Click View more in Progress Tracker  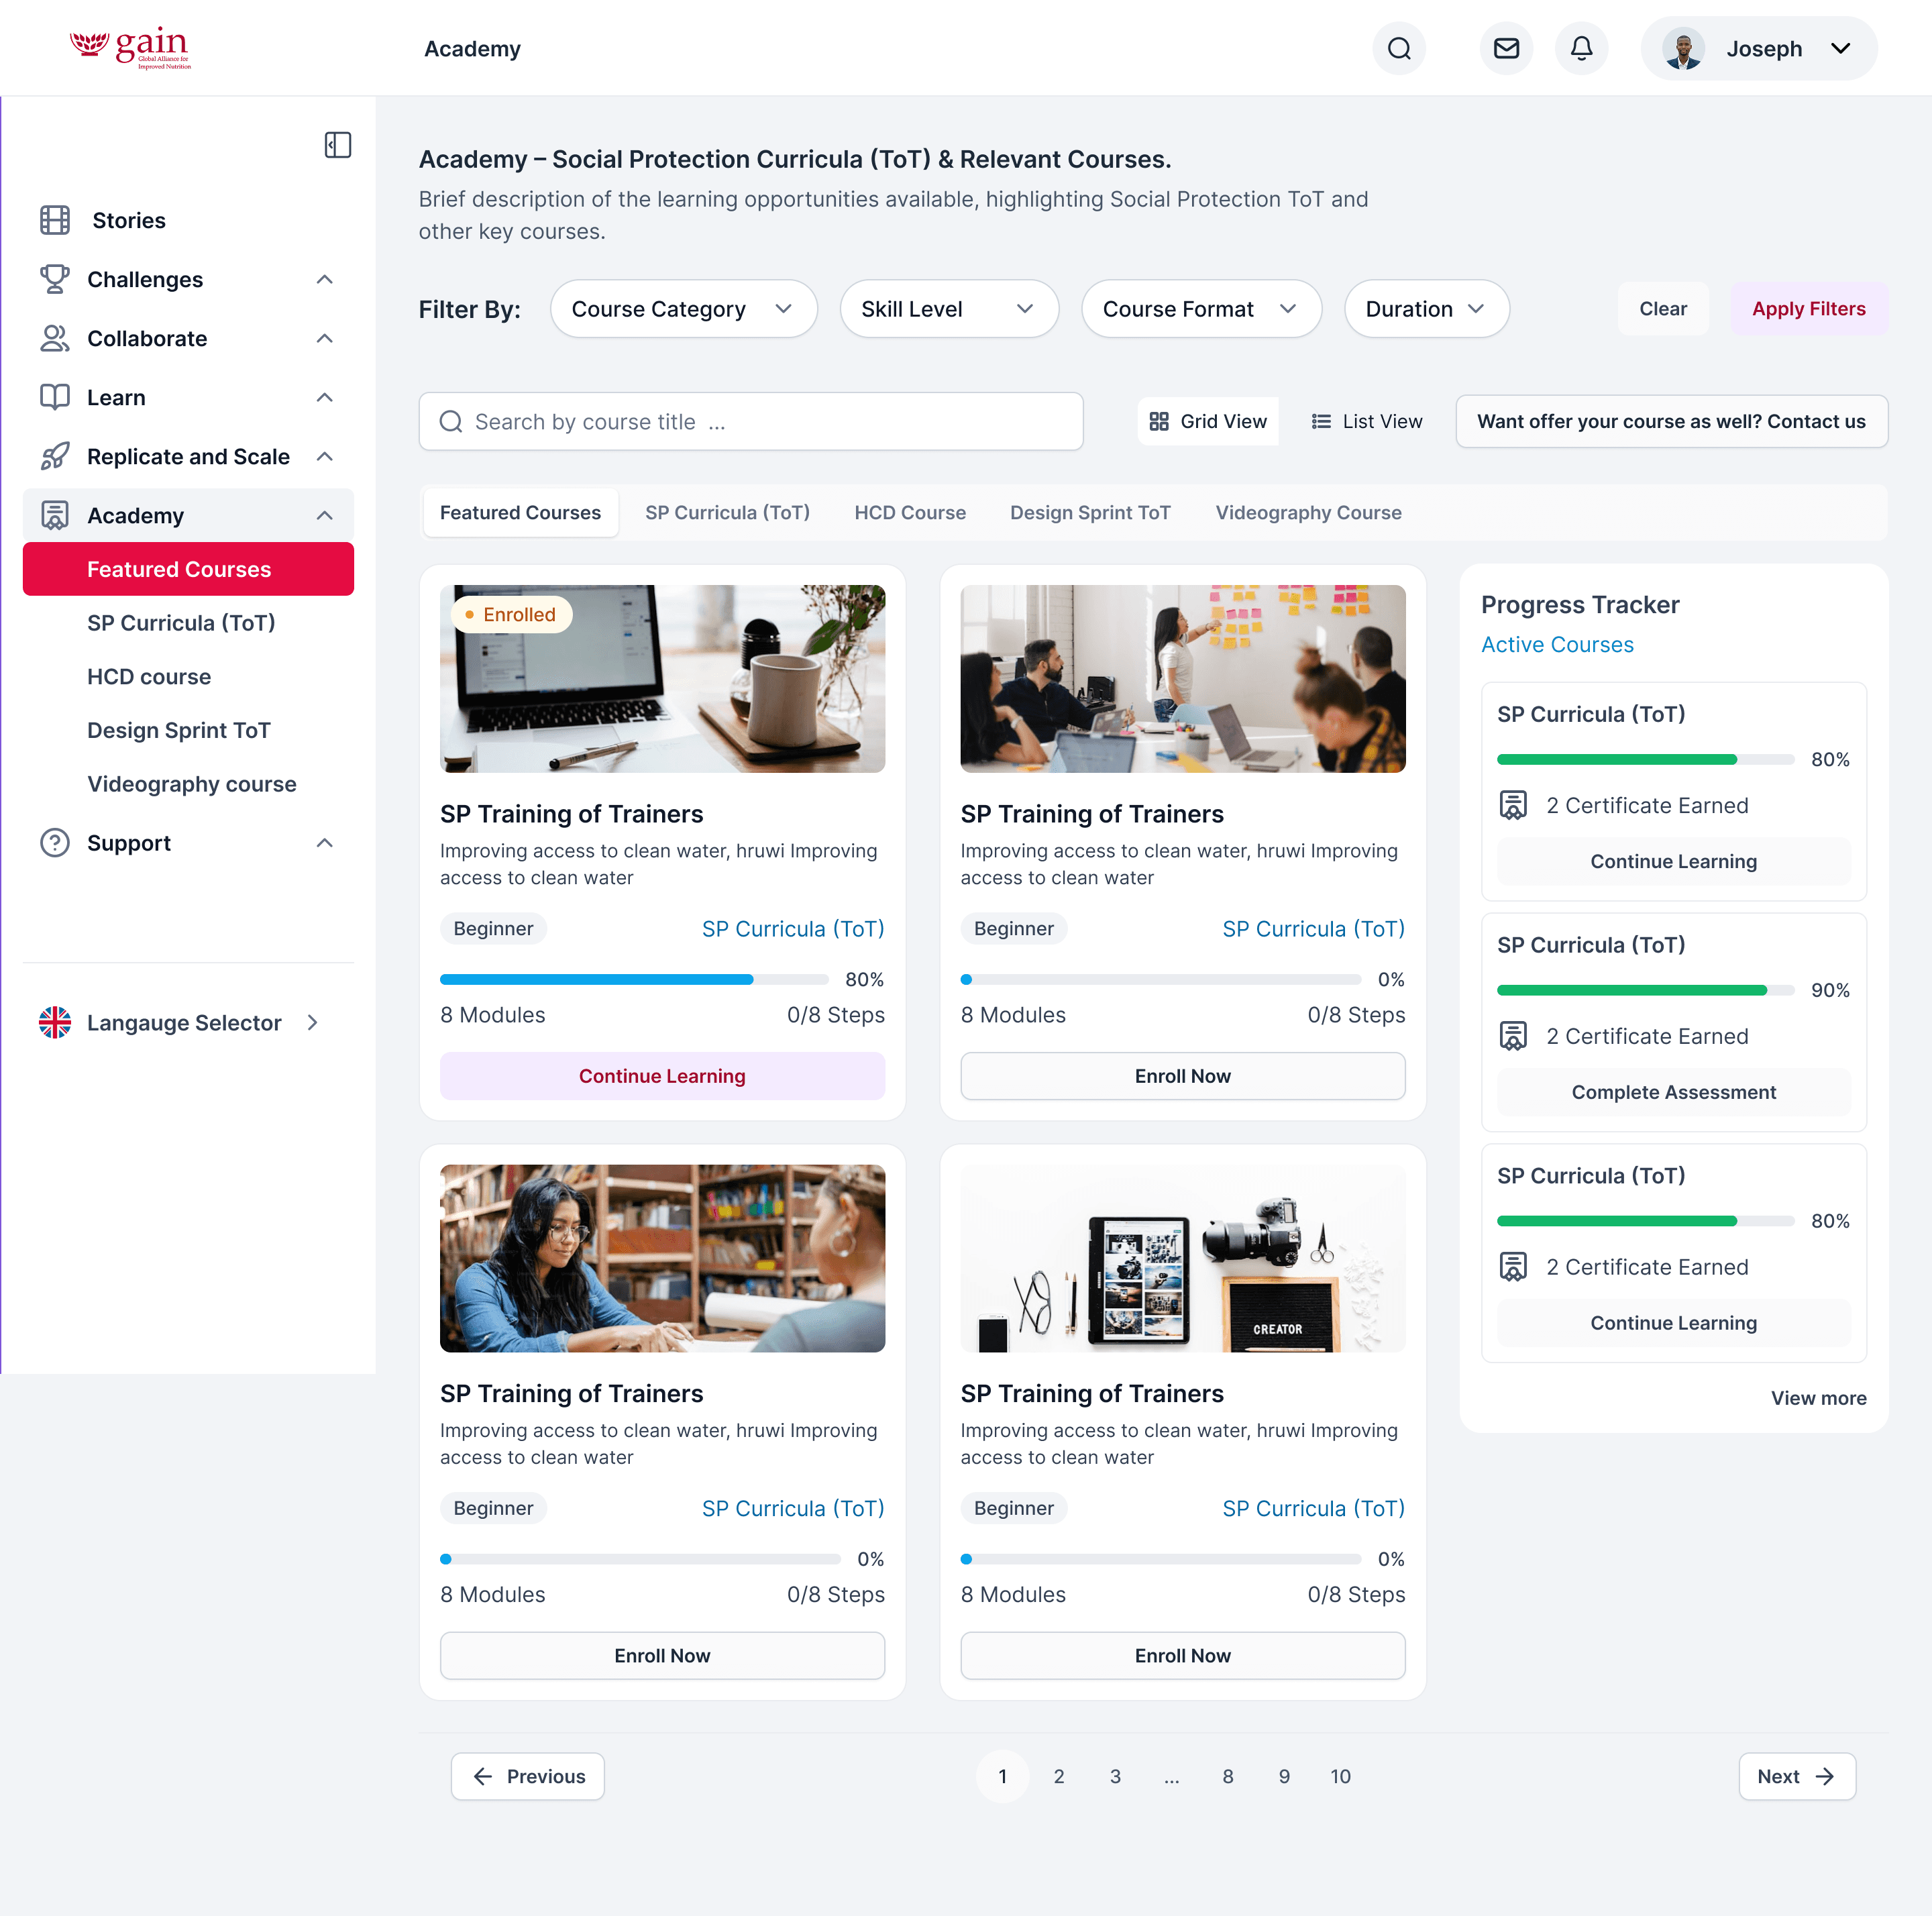click(x=1818, y=1398)
